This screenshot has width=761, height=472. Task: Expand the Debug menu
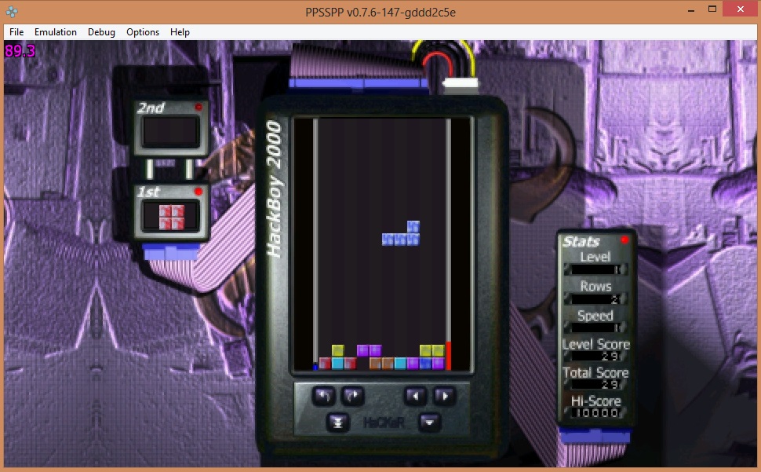point(101,32)
